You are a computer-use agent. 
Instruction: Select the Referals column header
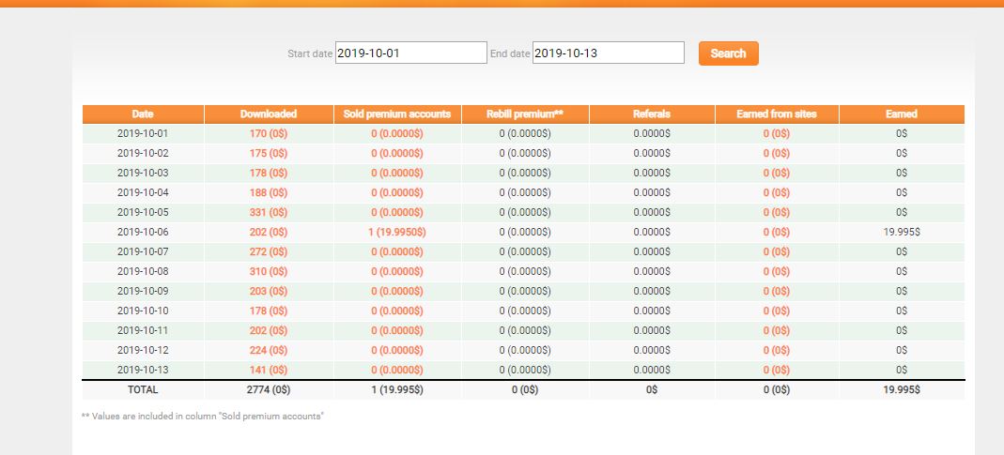coord(652,114)
